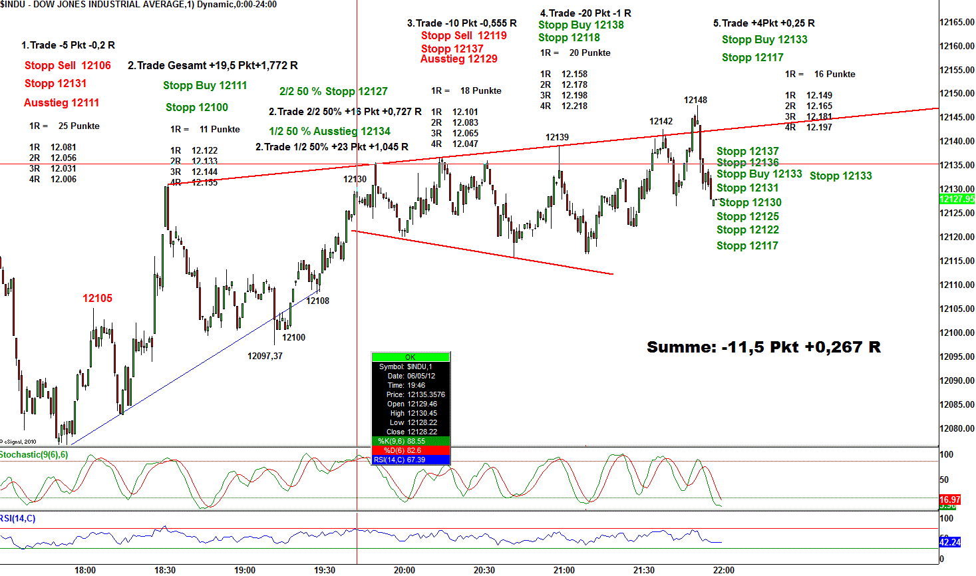This screenshot has width=976, height=576.
Task: Click the blue RSI(14,C) 67.39 row
Action: 410,460
